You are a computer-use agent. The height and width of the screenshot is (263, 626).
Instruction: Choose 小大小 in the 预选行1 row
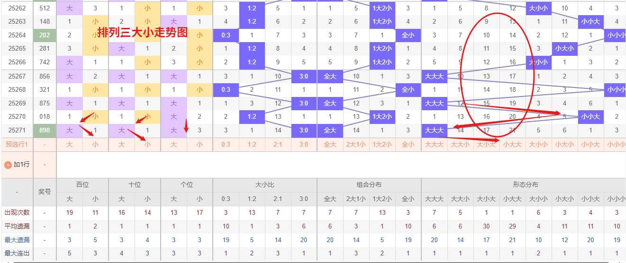pos(565,145)
